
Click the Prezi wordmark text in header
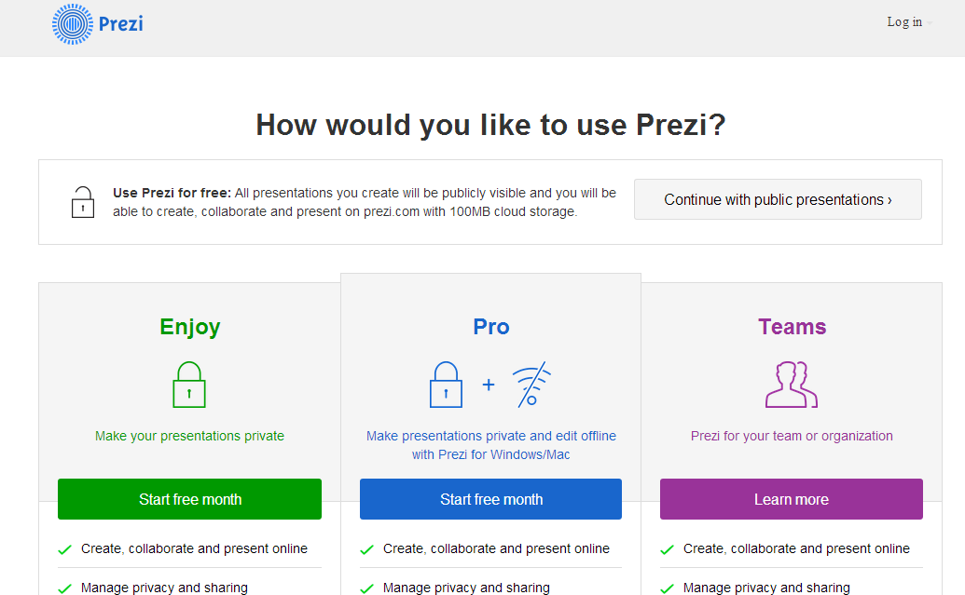coord(121,24)
